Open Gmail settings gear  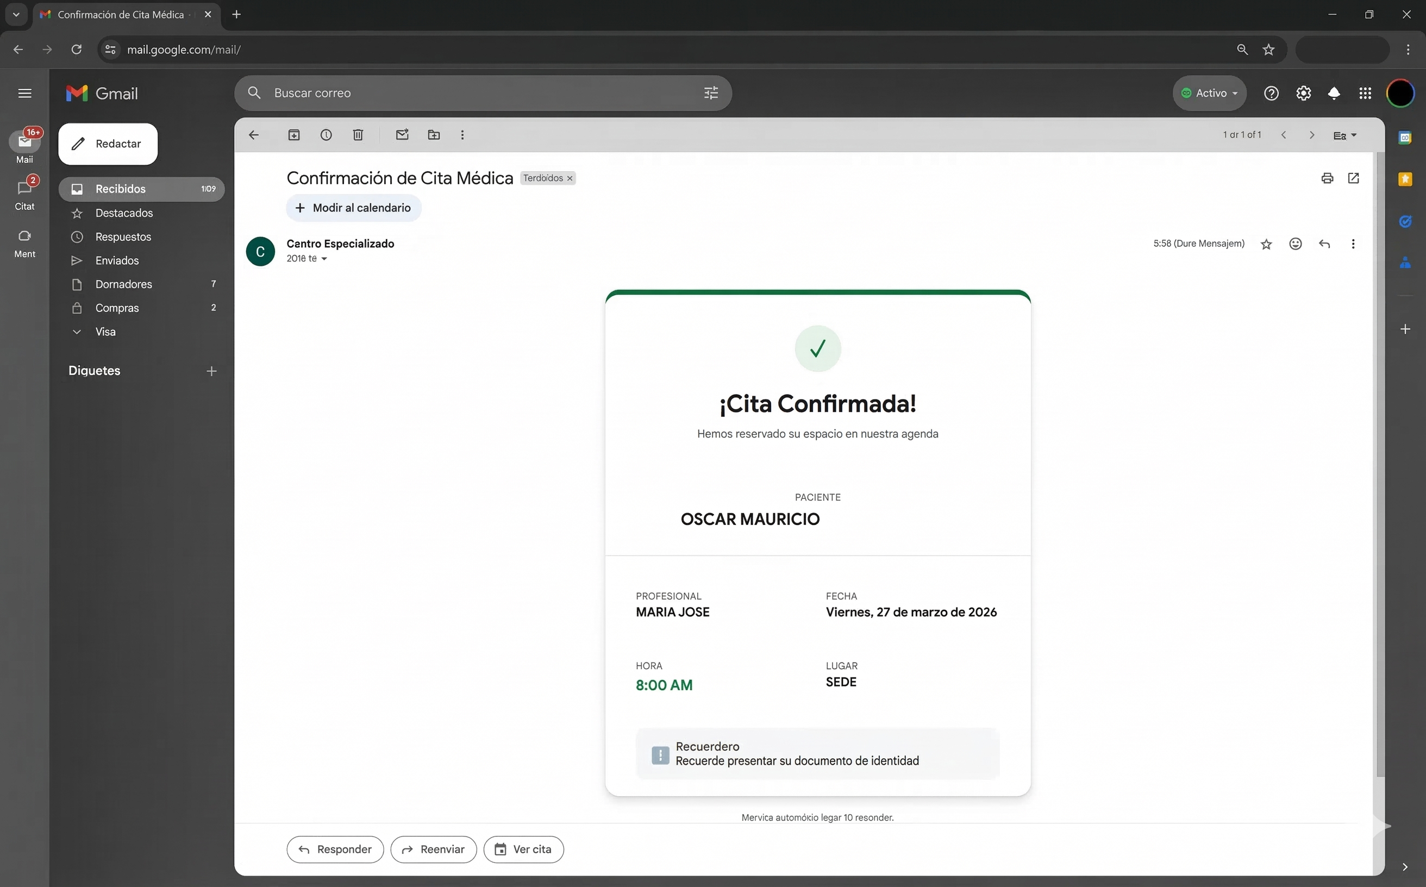tap(1303, 93)
